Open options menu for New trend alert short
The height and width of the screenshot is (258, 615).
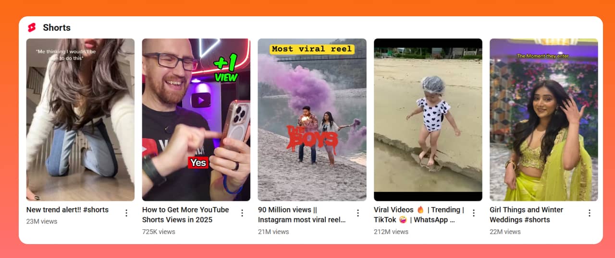point(126,213)
